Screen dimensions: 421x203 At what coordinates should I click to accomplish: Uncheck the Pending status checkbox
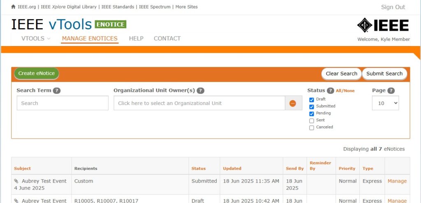pyautogui.click(x=312, y=114)
